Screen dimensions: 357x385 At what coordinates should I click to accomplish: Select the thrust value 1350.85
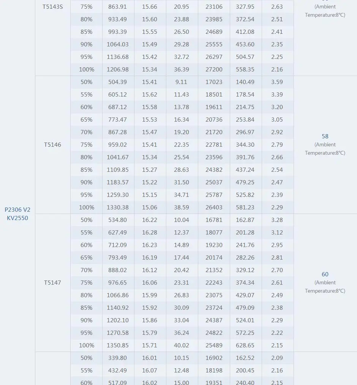tap(118, 345)
